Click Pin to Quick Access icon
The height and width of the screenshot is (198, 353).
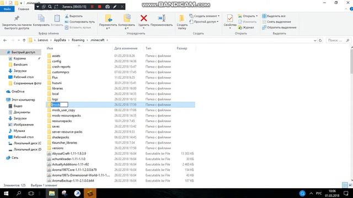(x=17, y=18)
